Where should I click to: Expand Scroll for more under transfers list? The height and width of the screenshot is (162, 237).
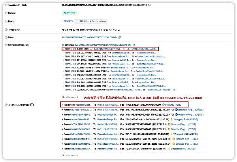click(x=70, y=97)
